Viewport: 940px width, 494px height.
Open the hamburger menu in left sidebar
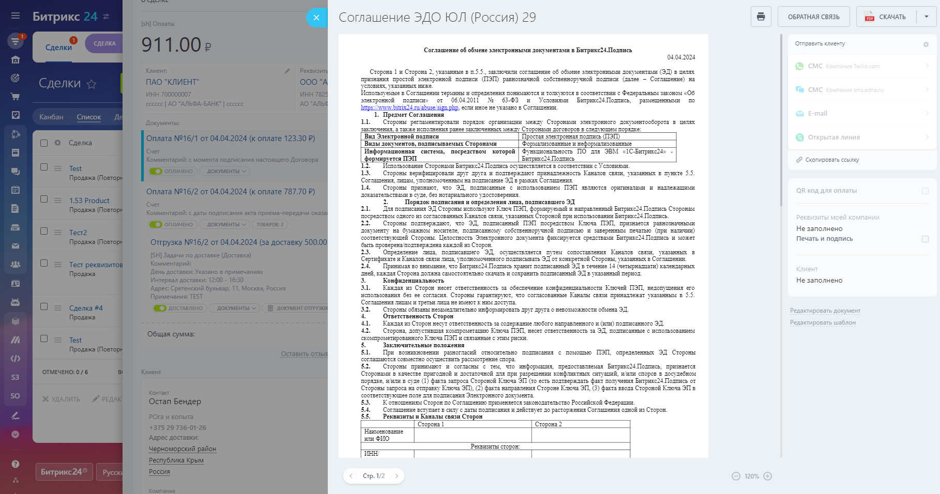16,16
